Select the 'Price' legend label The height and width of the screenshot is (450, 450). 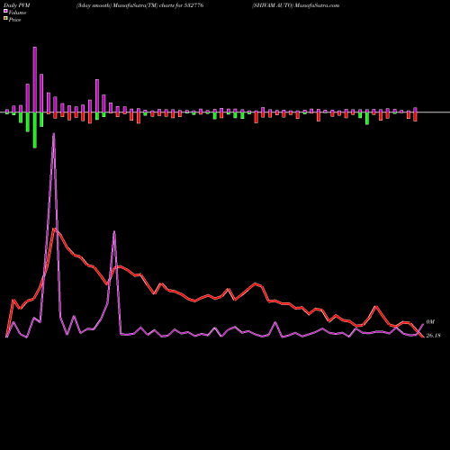[14, 20]
